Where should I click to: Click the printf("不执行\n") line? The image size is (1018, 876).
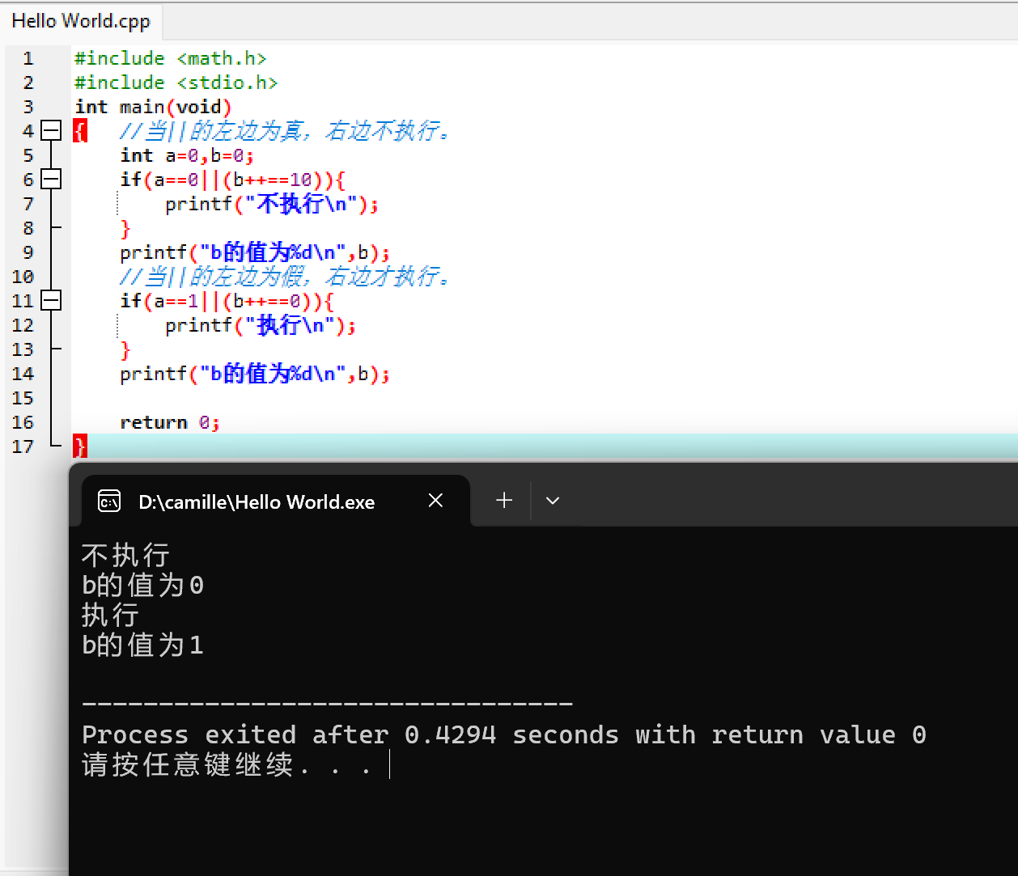tap(272, 204)
